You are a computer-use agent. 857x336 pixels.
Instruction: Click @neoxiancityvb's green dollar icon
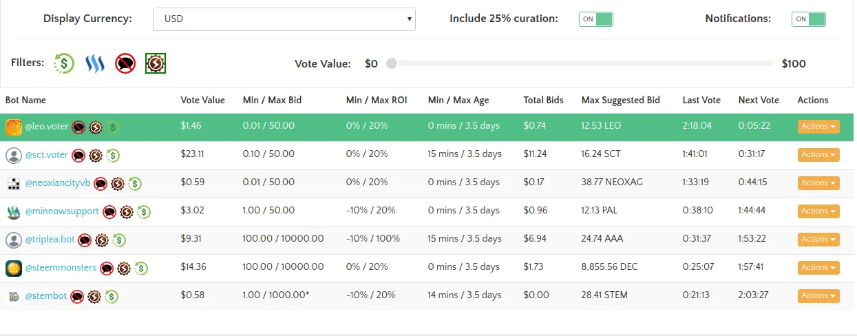tap(135, 183)
